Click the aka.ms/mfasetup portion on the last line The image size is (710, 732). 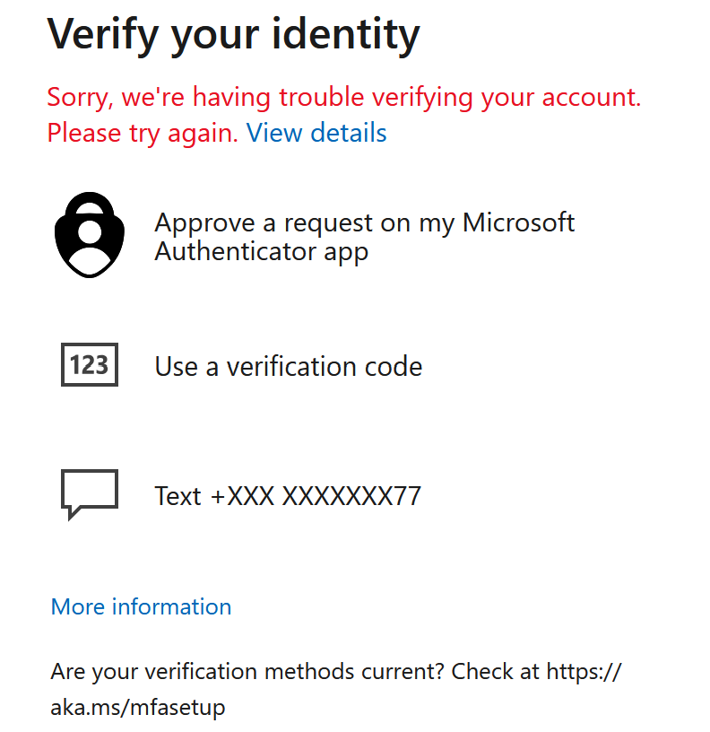tap(138, 708)
